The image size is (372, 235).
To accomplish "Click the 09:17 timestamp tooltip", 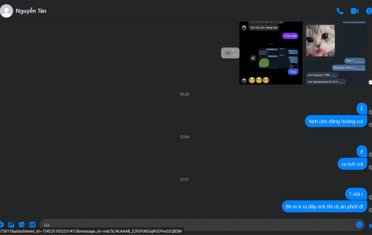I will click(230, 53).
